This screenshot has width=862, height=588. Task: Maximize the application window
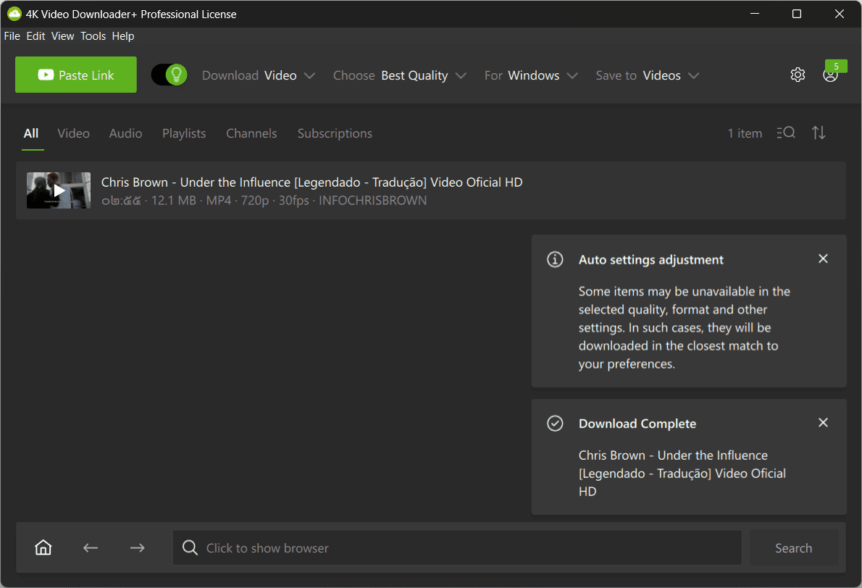pyautogui.click(x=797, y=14)
